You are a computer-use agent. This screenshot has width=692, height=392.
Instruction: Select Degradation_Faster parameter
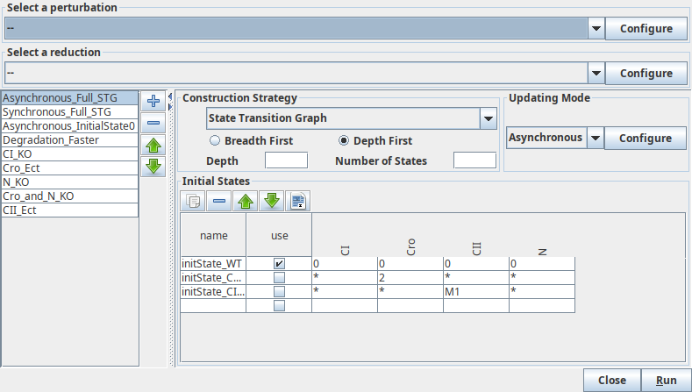pyautogui.click(x=70, y=140)
